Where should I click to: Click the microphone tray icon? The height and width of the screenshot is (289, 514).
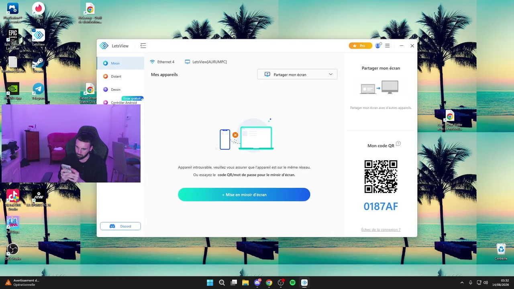coord(471,283)
